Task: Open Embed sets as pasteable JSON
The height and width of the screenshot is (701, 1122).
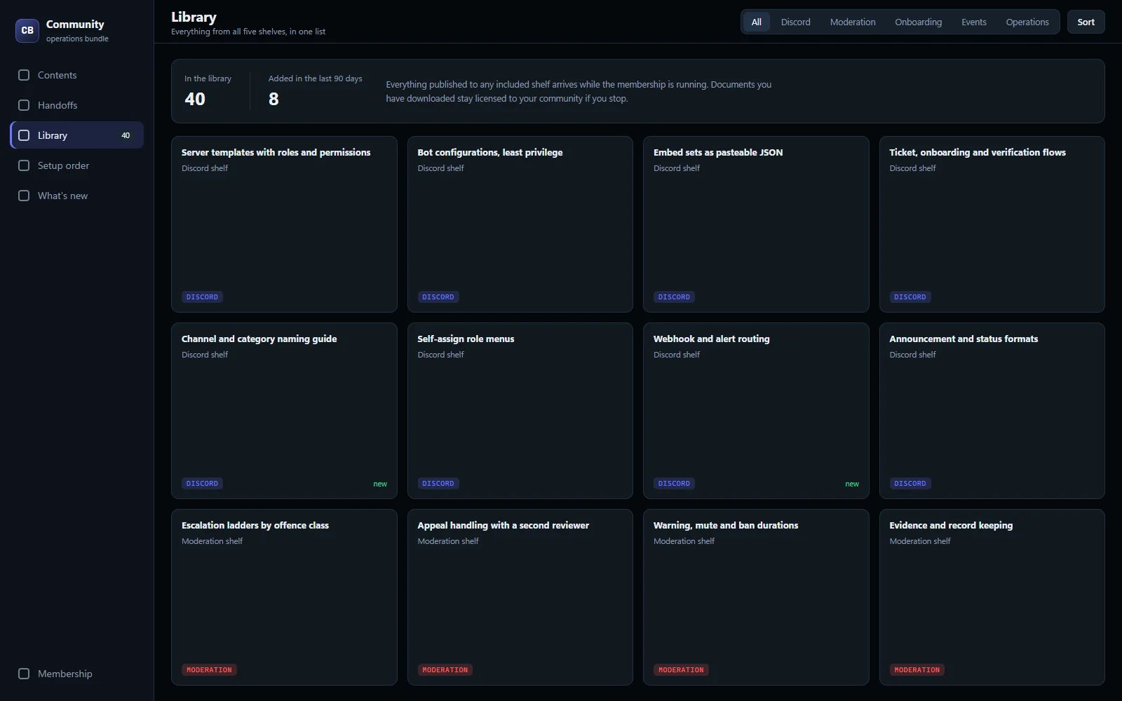Action: point(756,224)
